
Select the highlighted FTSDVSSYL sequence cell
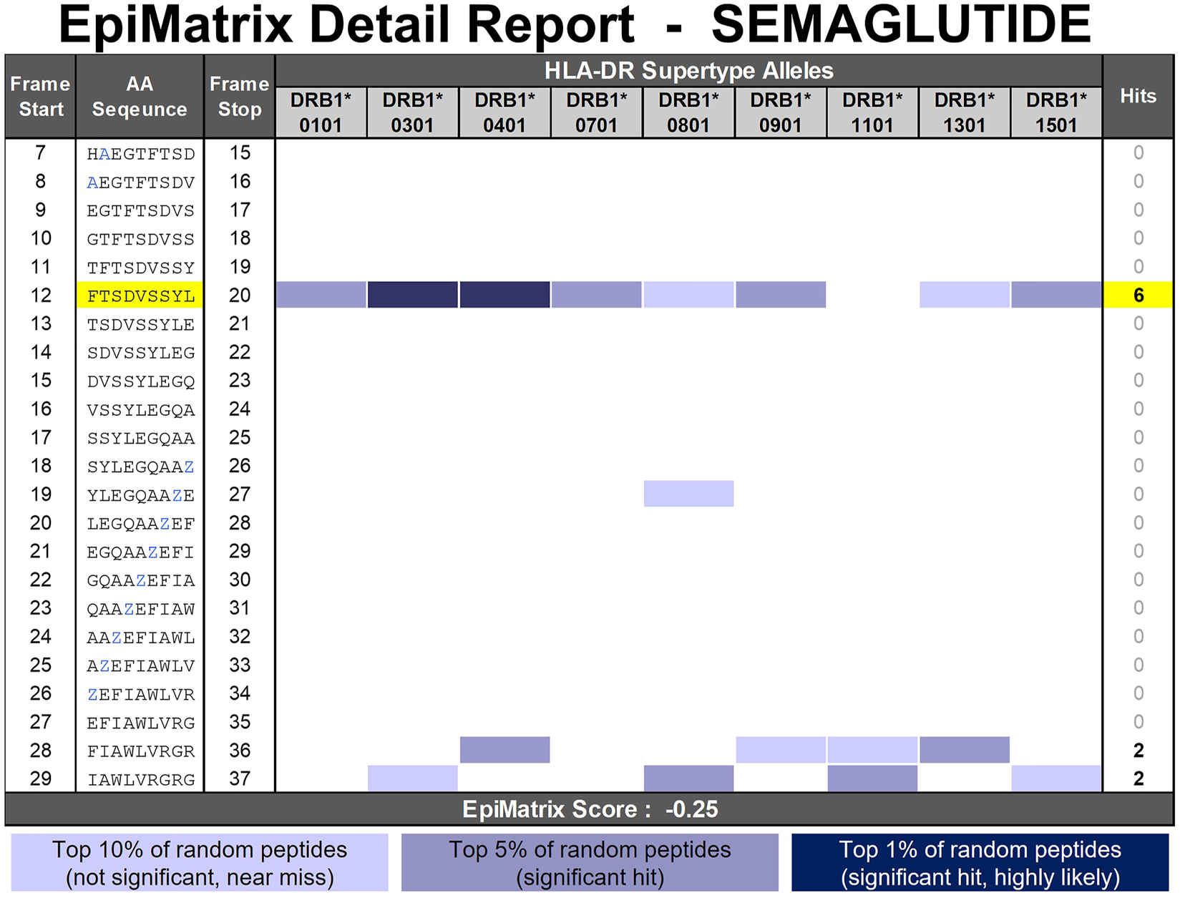pyautogui.click(x=140, y=296)
